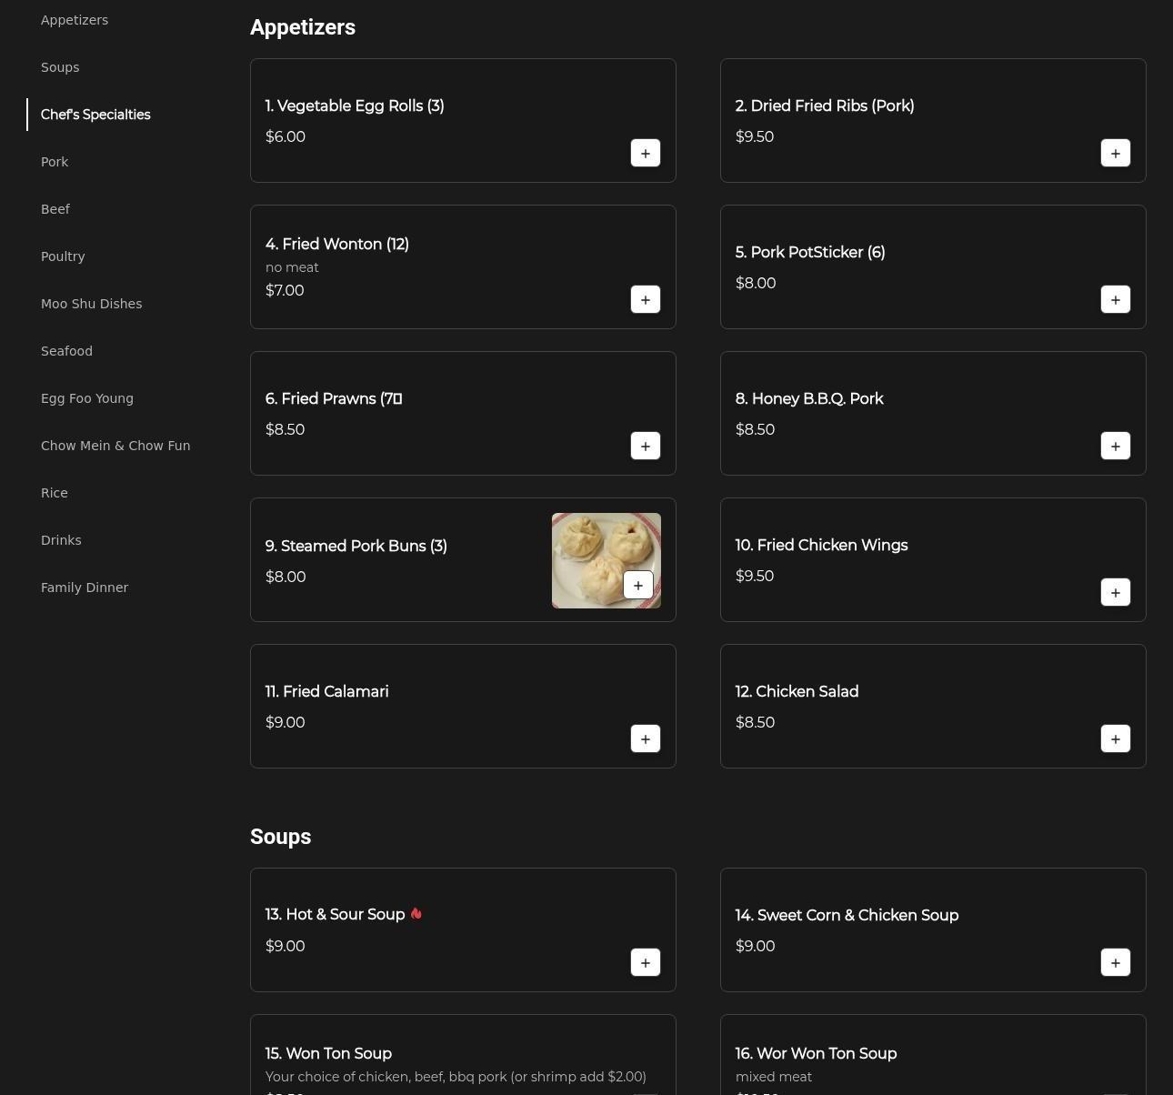The width and height of the screenshot is (1173, 1095).
Task: Open the Beef menu category
Action: pos(55,209)
